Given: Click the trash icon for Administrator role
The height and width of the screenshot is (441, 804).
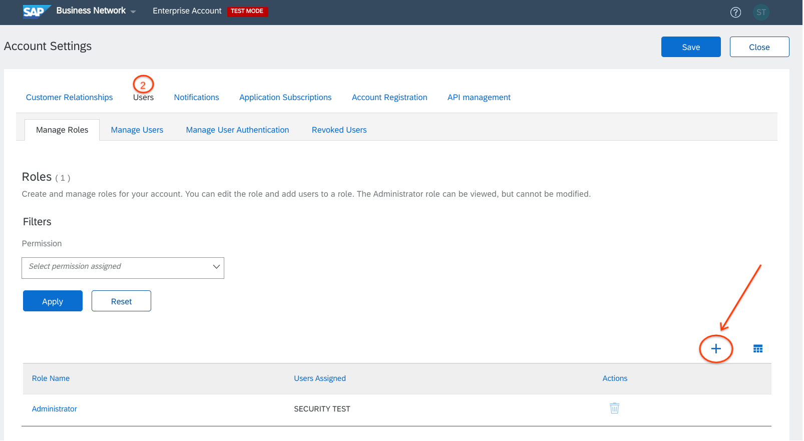Looking at the screenshot, I should pos(615,408).
